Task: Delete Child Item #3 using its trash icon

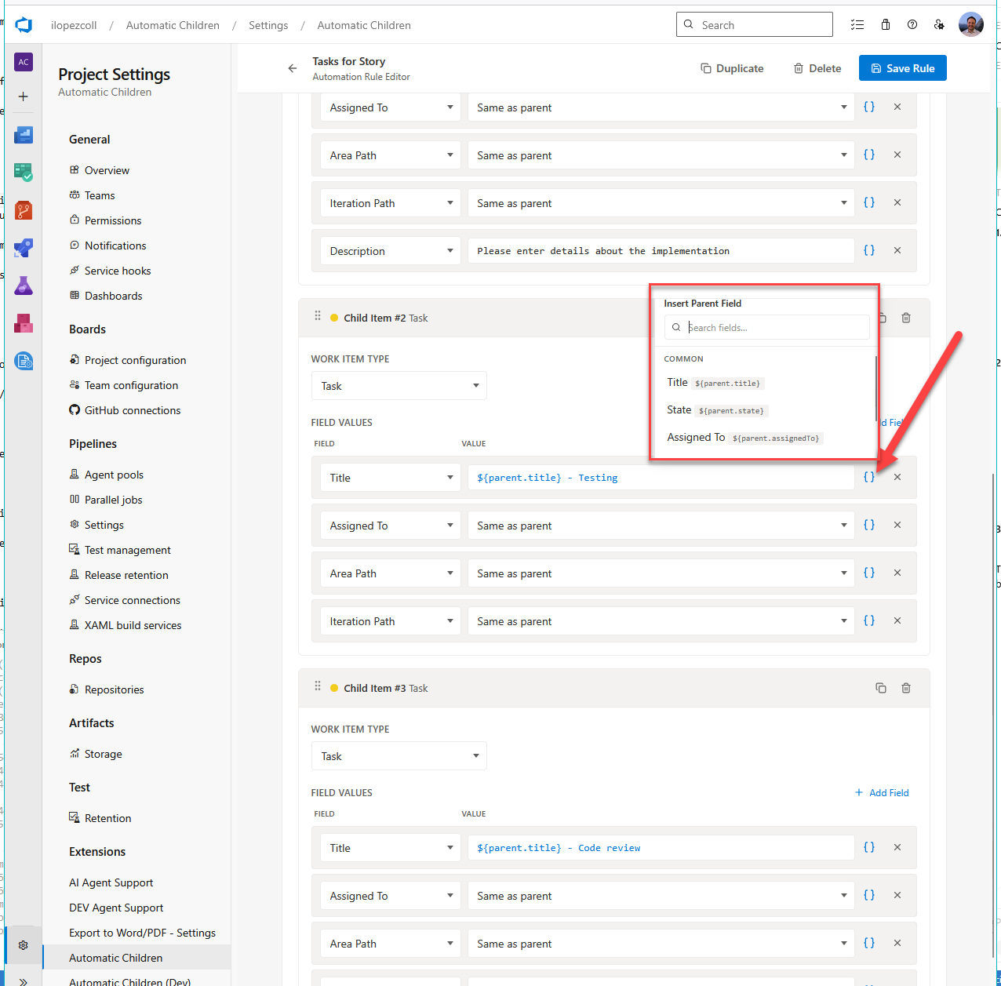Action: (906, 688)
